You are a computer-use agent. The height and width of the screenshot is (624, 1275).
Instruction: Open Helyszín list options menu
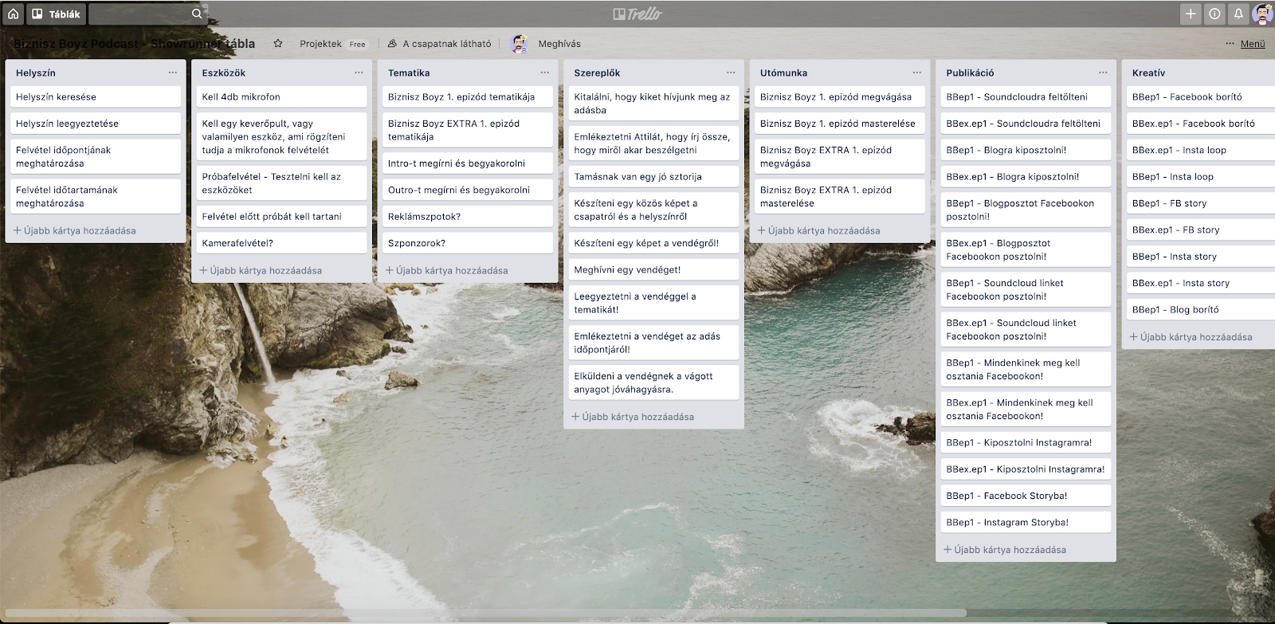click(x=173, y=73)
